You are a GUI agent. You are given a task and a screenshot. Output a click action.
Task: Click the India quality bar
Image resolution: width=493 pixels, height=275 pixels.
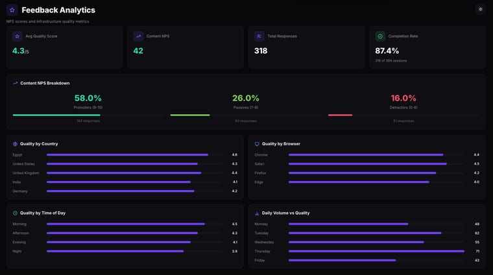[119, 182]
